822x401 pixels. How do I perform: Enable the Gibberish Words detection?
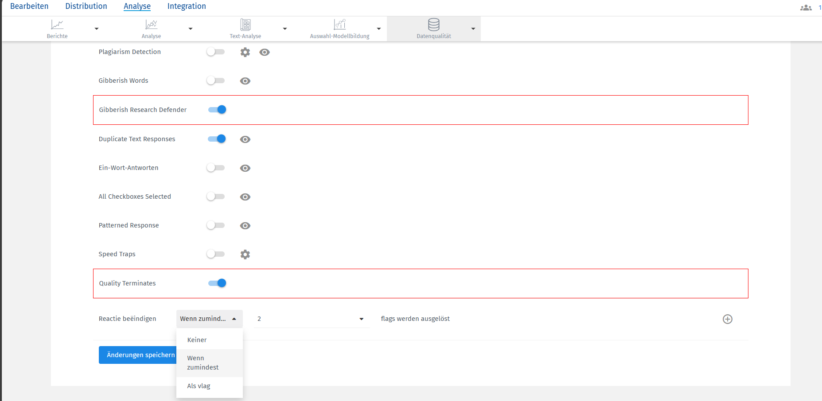[x=216, y=81]
